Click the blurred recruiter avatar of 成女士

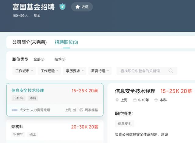point(14,110)
